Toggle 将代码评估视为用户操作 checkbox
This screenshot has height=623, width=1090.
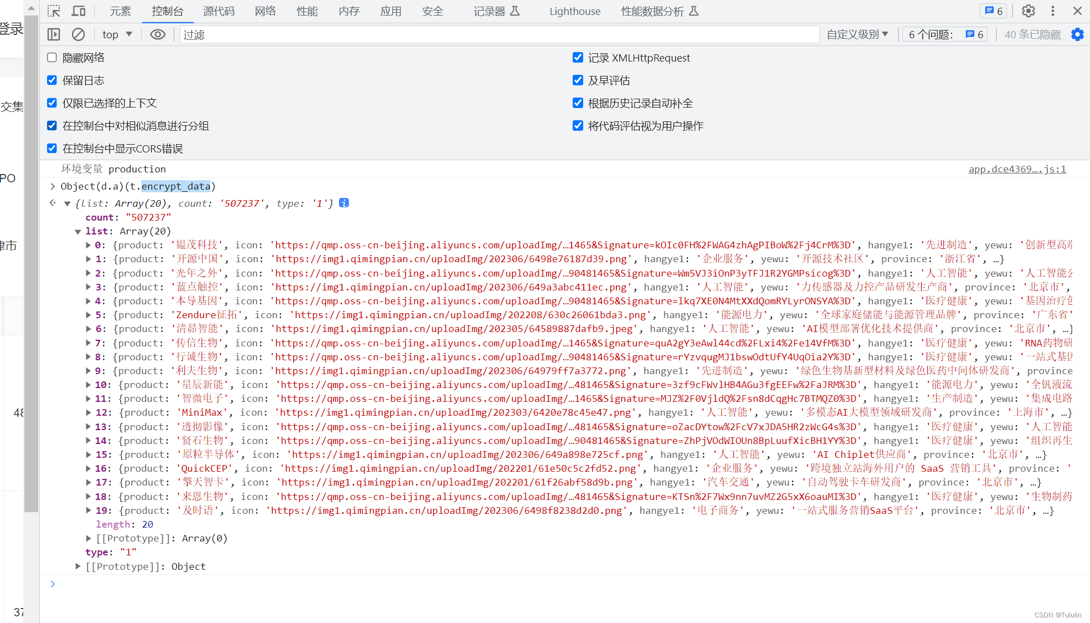[x=578, y=126]
